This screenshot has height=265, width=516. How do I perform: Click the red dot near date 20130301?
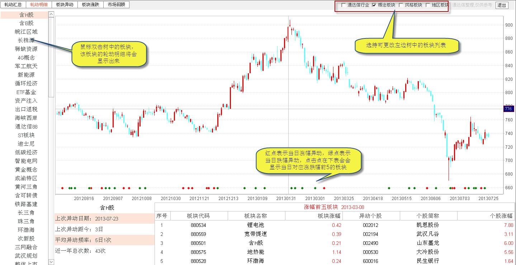pos(324,188)
